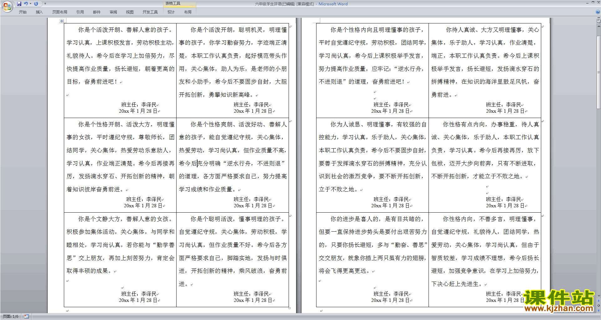Open the undo history dropdown arrow

point(30,4)
